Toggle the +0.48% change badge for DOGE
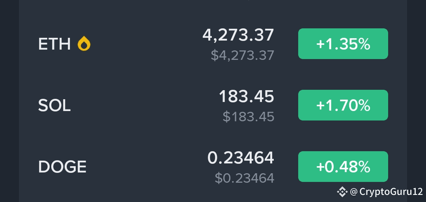Viewport: 426px width, 202px height. point(343,167)
